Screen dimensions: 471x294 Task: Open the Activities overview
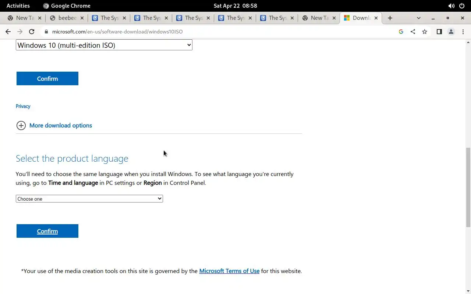pyautogui.click(x=18, y=6)
